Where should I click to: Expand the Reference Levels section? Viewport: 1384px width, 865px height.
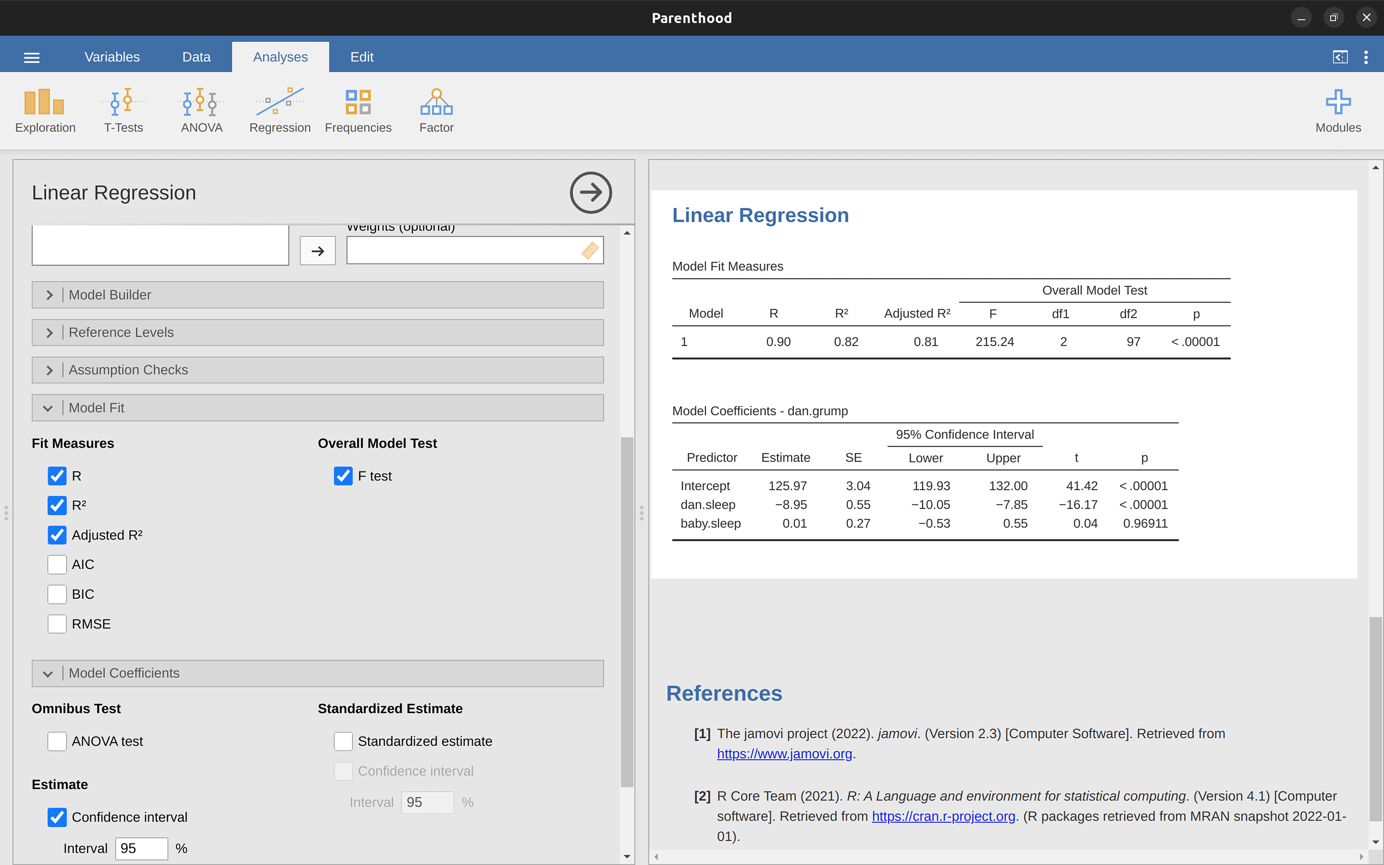[317, 332]
